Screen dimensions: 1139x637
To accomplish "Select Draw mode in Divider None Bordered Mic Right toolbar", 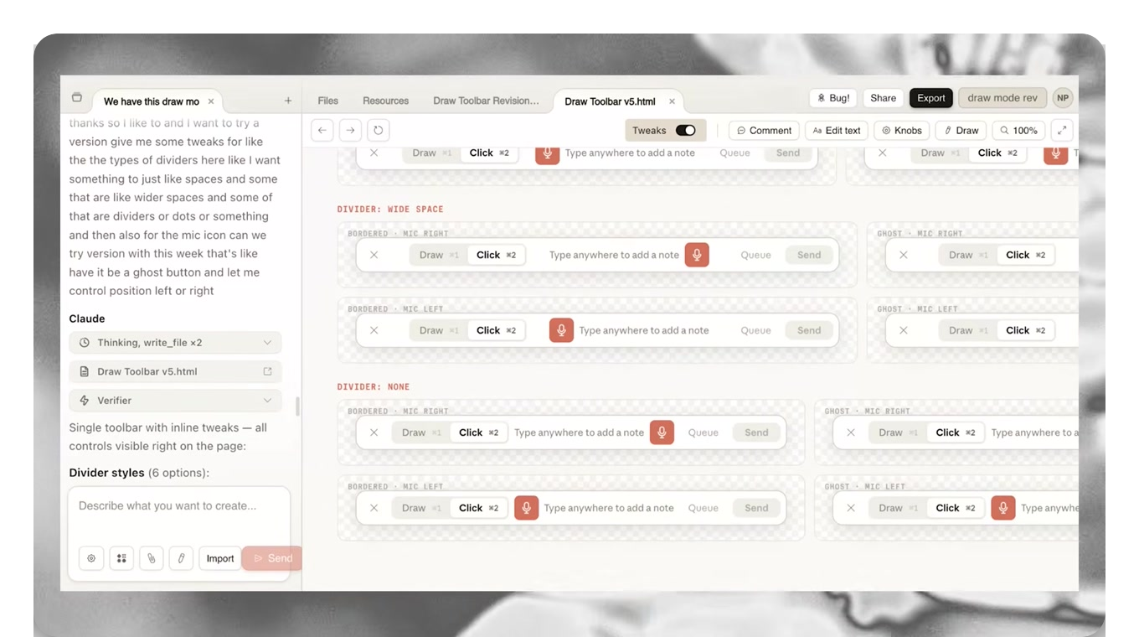I will [x=421, y=432].
